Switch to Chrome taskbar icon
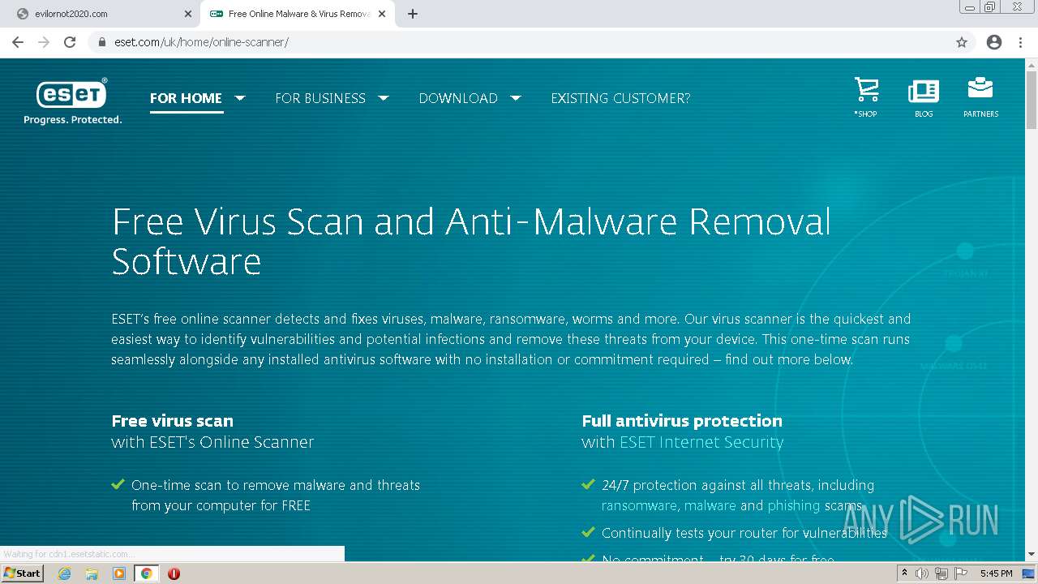 (x=147, y=573)
